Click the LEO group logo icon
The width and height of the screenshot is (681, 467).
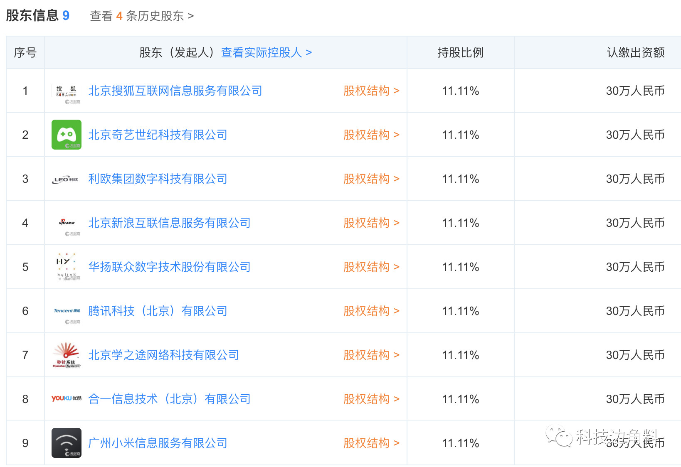click(67, 179)
